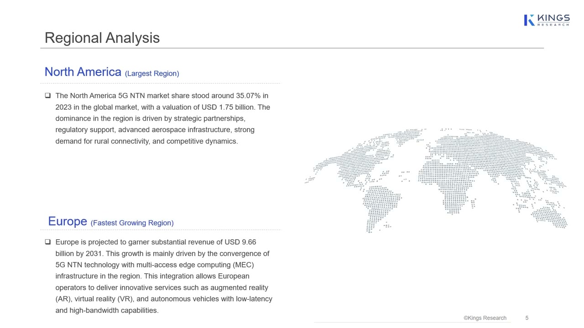Click the 'USD 9.66' revenue figure
Screen dimensions: 584x328
[x=240, y=242]
